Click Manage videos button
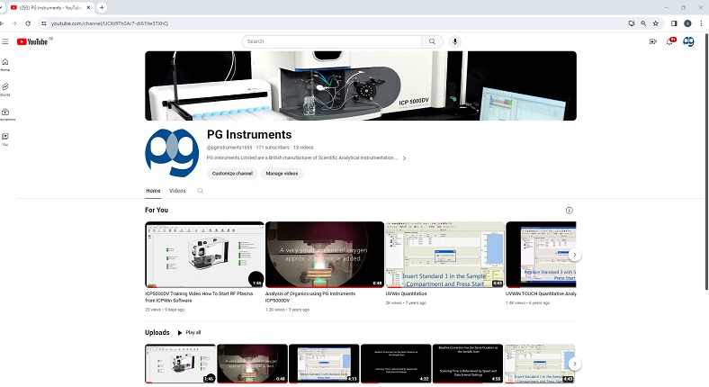The height and width of the screenshot is (387, 709). point(282,174)
